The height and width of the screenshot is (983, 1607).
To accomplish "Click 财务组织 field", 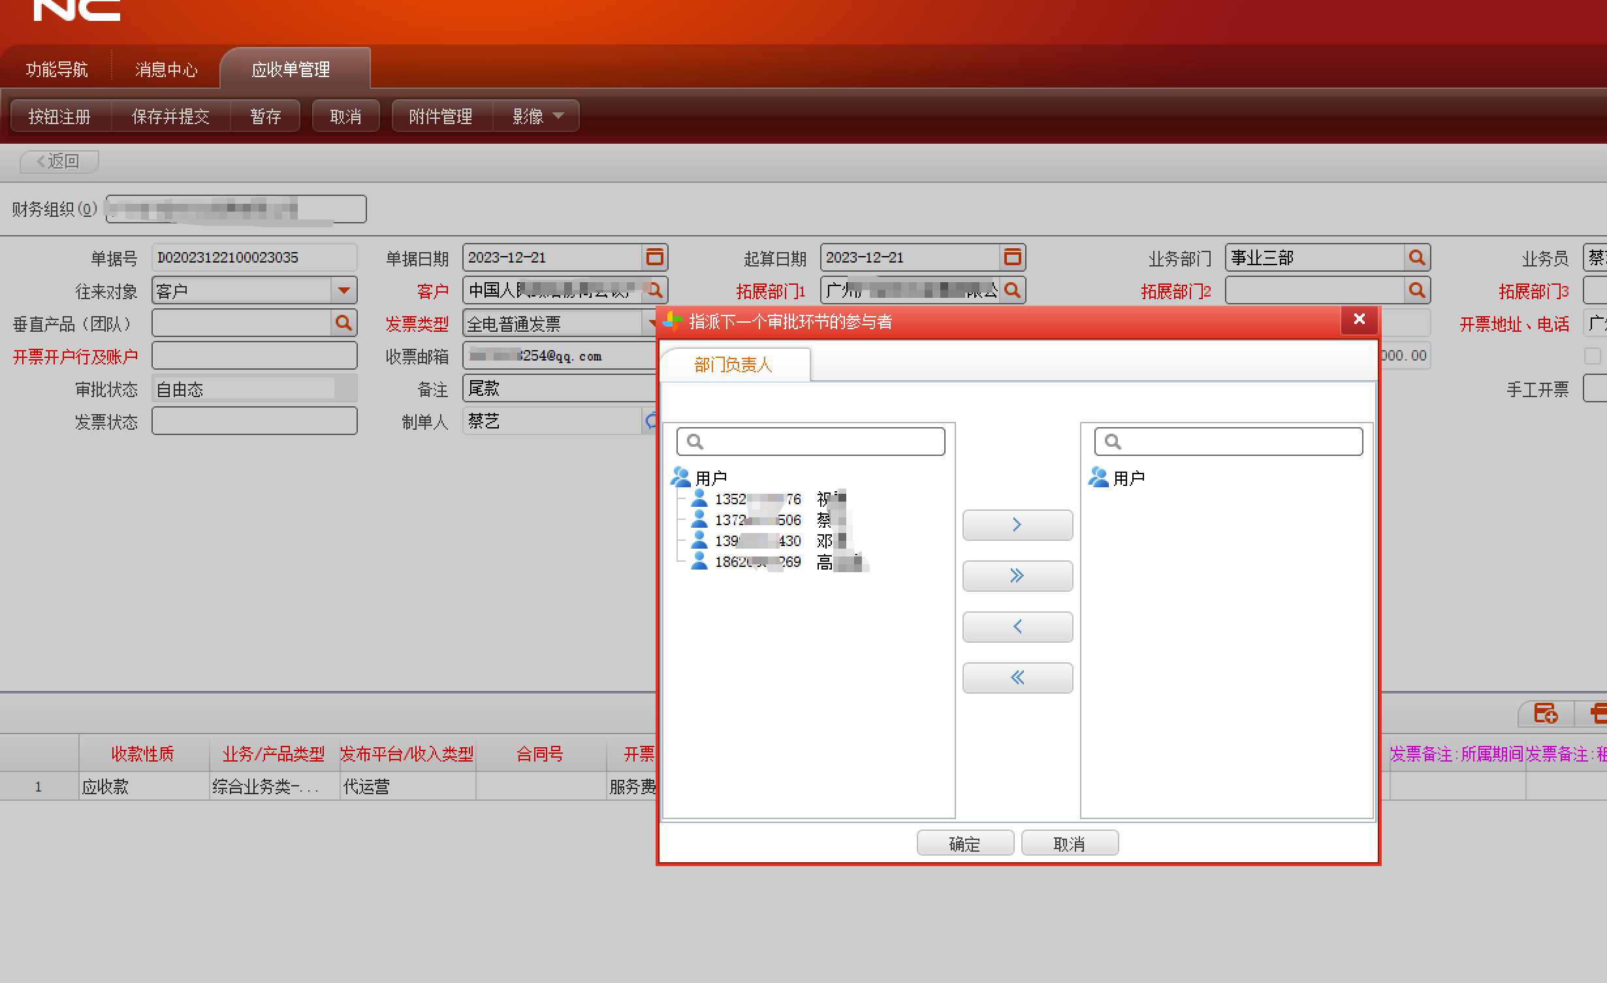I will click(x=236, y=209).
